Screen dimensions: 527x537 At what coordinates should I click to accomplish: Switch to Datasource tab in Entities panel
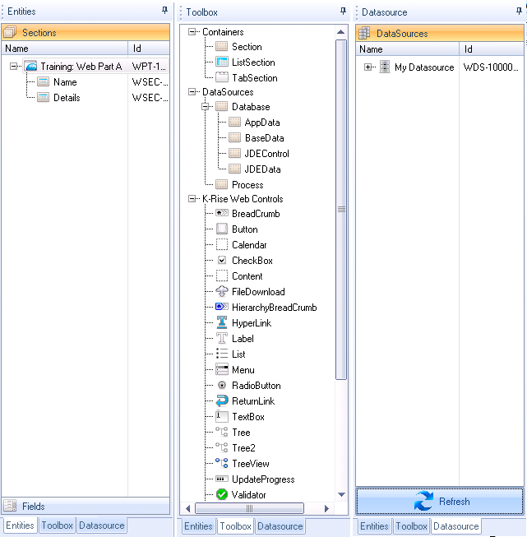click(102, 525)
